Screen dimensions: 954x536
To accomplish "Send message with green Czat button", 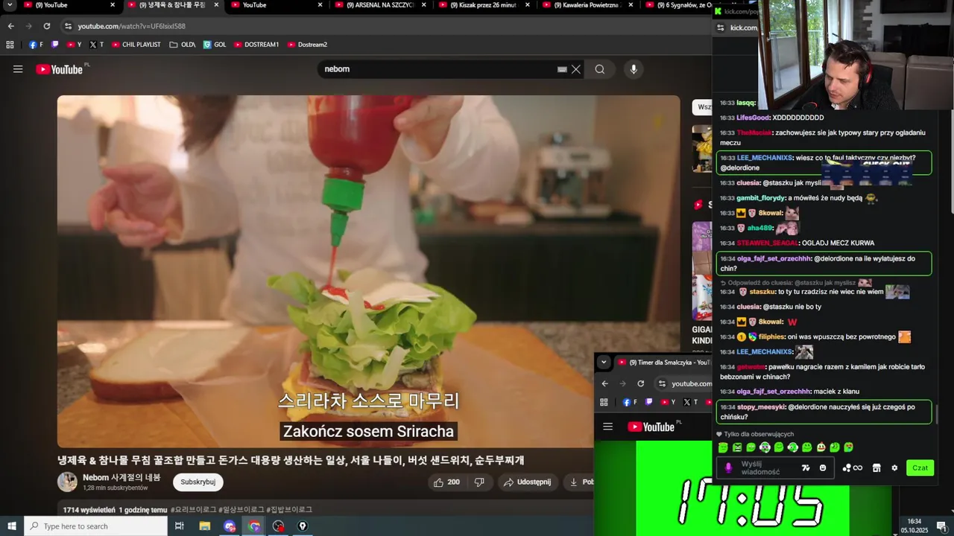I will coord(920,468).
